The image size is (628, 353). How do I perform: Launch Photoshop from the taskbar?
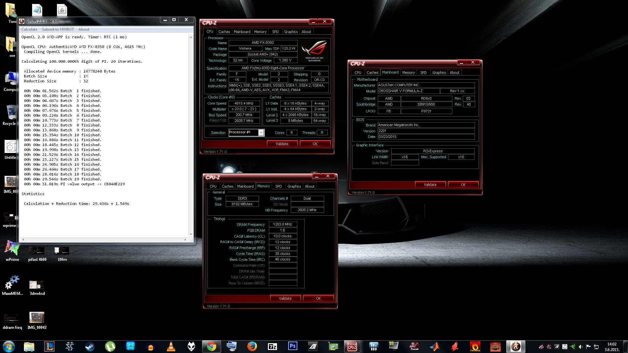pyautogui.click(x=293, y=346)
